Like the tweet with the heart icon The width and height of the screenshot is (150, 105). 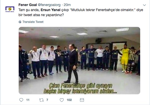[62, 100]
